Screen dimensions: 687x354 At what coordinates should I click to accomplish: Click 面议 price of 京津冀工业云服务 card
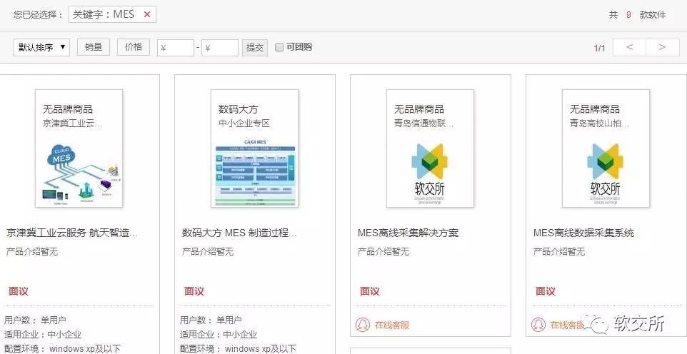tap(19, 291)
